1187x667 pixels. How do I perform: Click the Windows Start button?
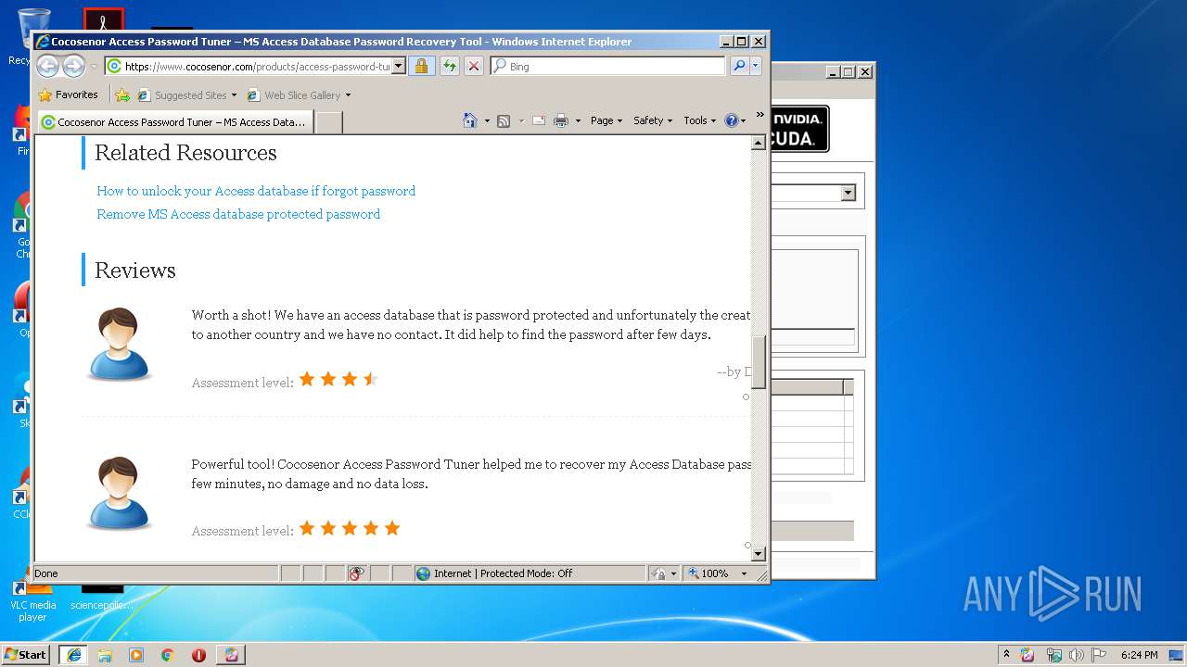tap(26, 655)
